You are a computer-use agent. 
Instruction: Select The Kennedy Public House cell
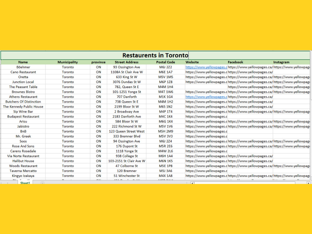click(23, 107)
